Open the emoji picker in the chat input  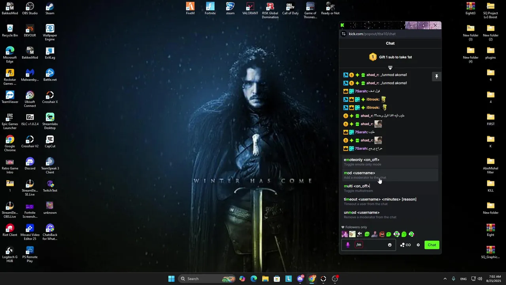390,245
